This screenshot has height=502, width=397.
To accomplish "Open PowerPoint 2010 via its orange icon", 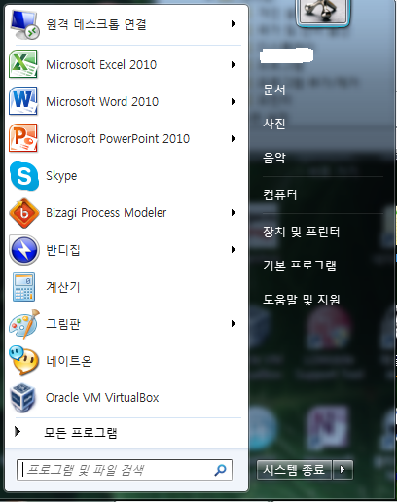I will [23, 138].
